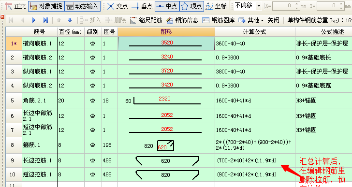Increase Y value with the up spinner
The width and height of the screenshot is (352, 187).
tap(341, 4)
